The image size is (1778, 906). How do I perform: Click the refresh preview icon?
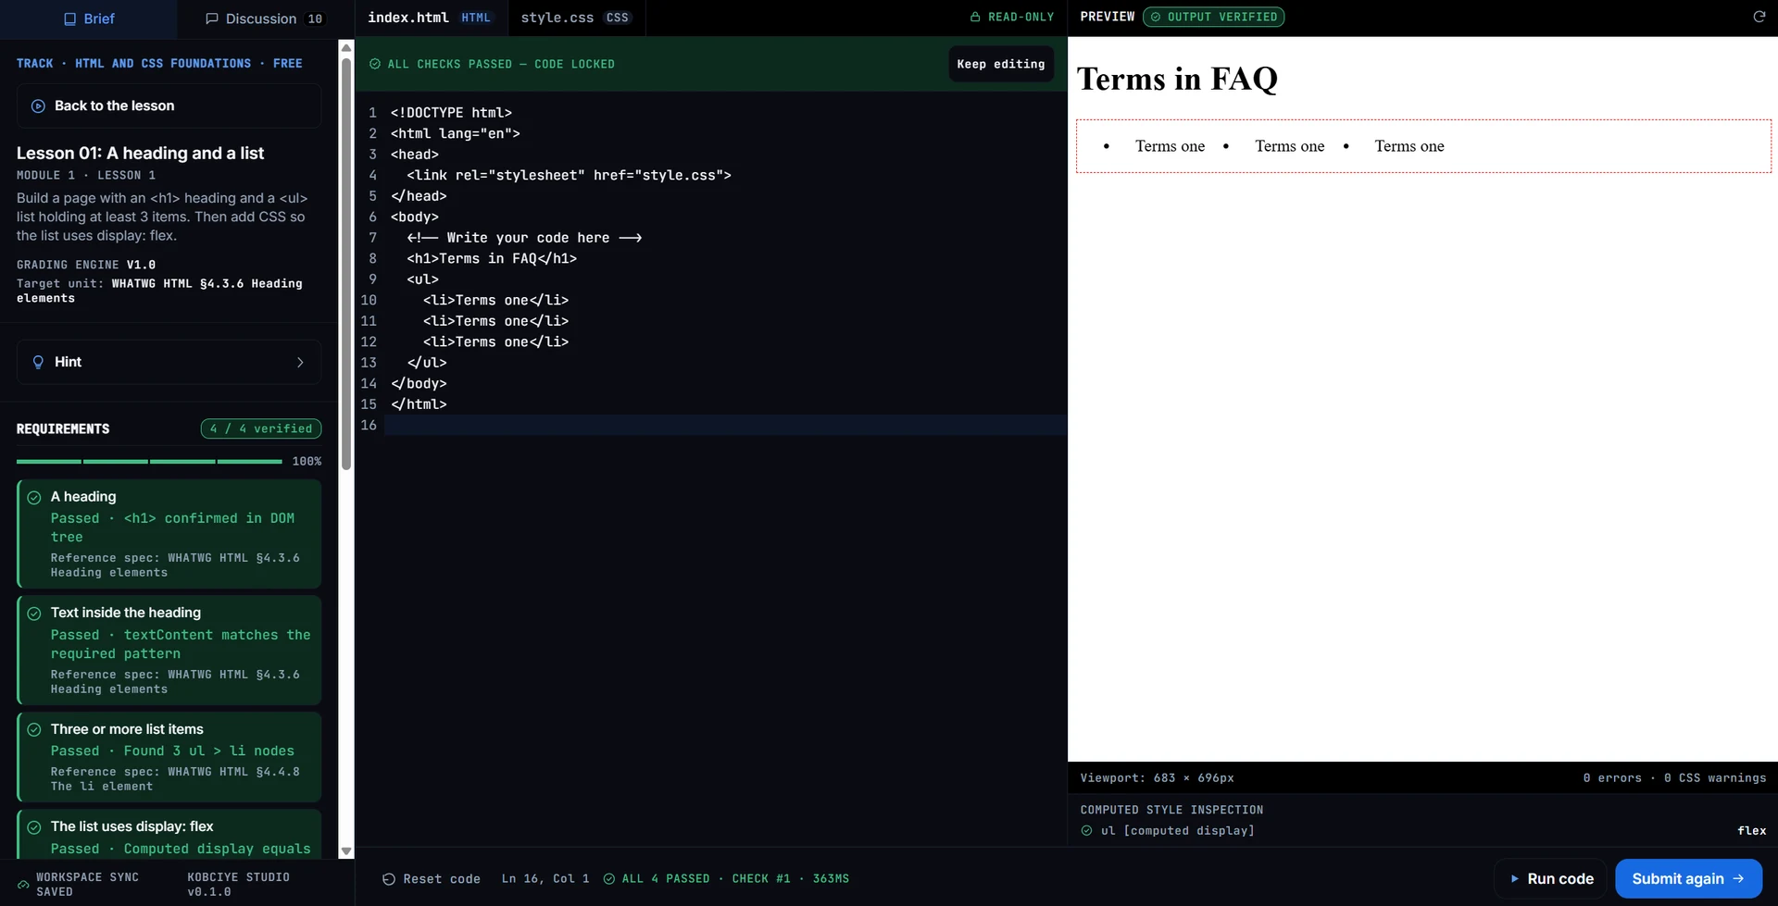click(1759, 17)
